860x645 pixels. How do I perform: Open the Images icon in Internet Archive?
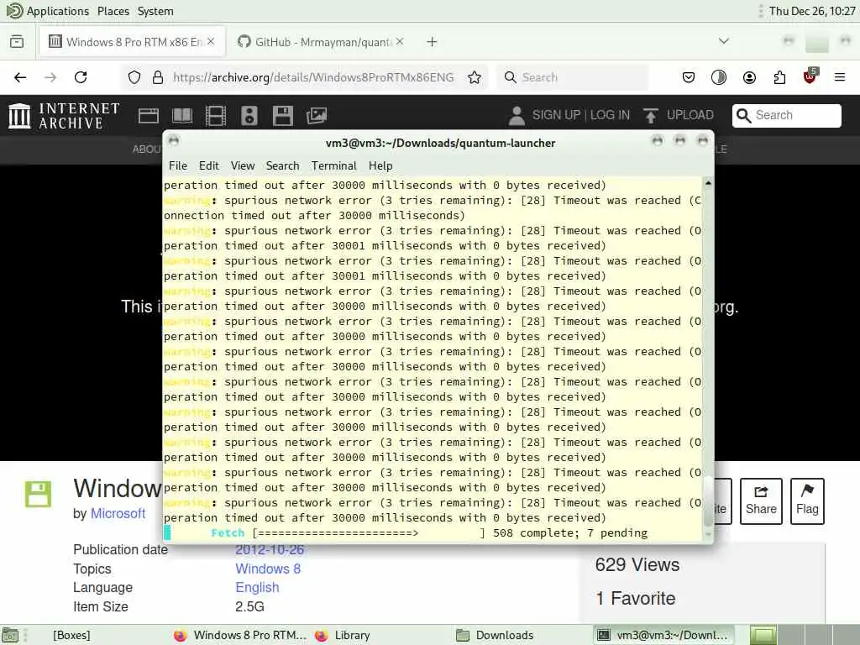tap(317, 116)
